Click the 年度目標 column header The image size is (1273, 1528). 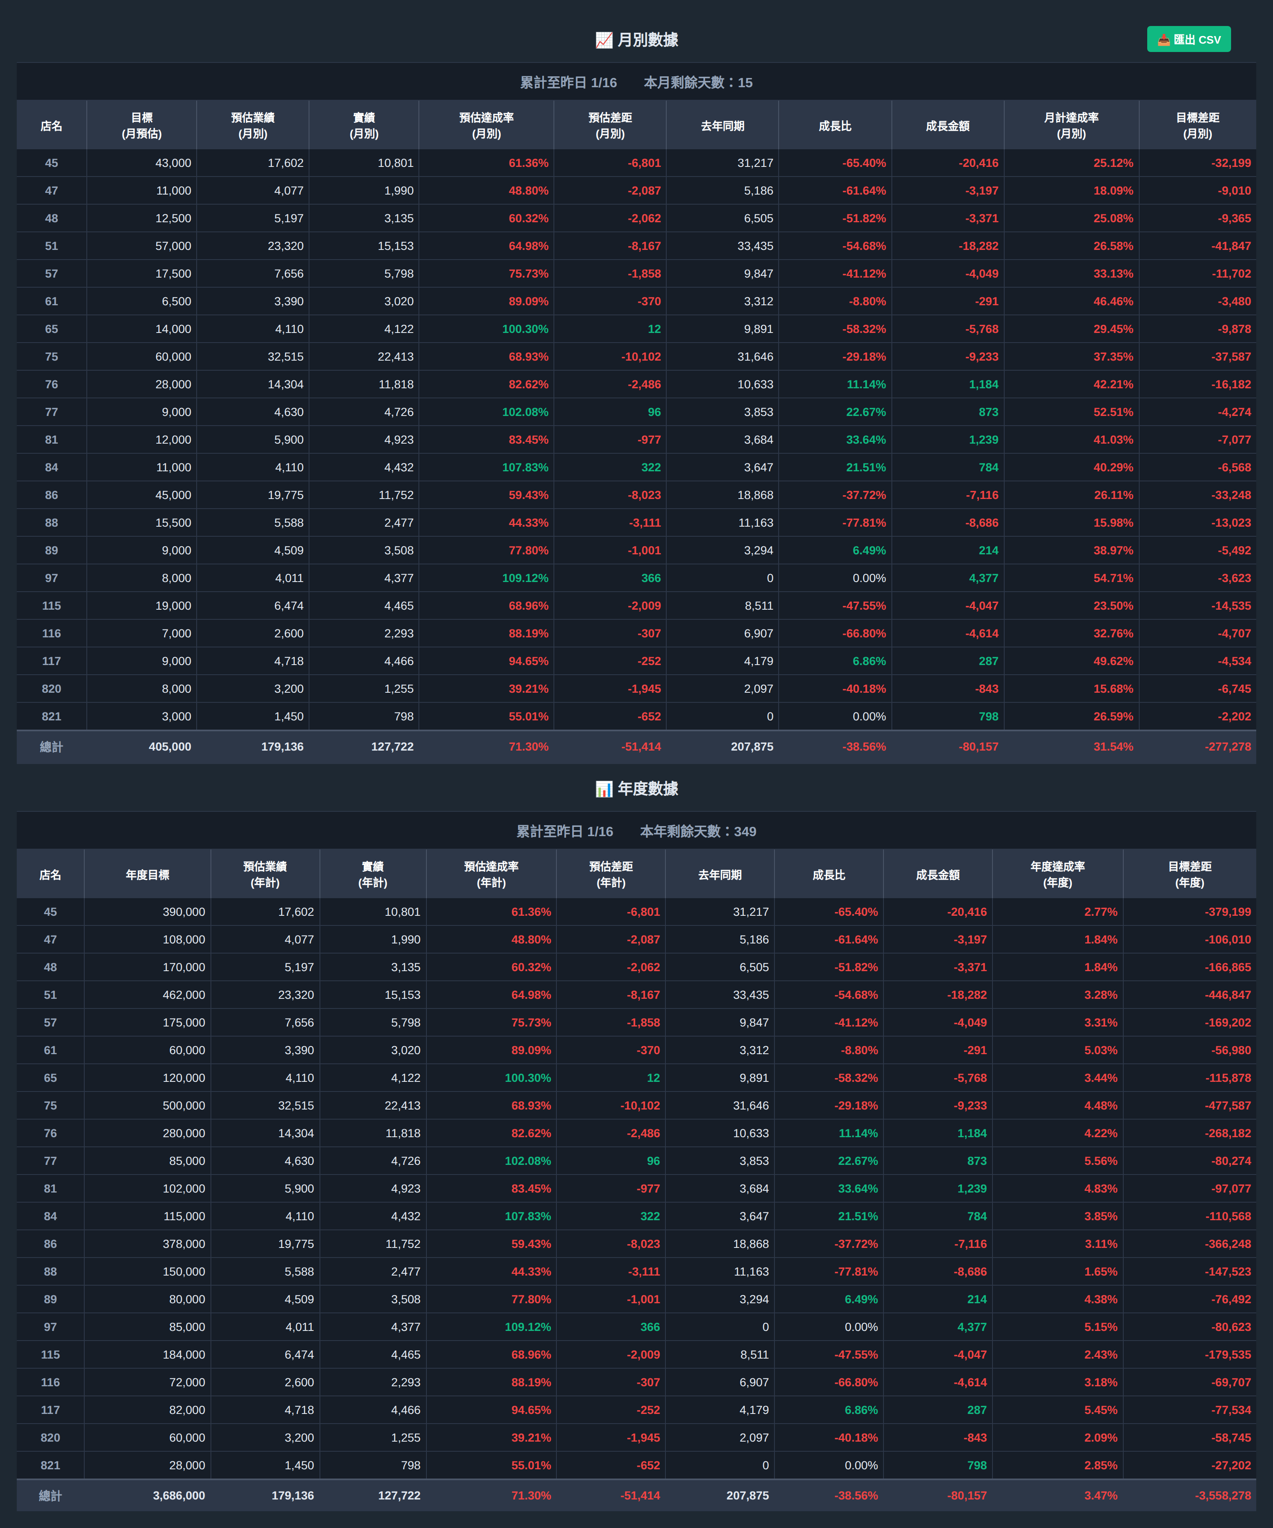[x=147, y=875]
